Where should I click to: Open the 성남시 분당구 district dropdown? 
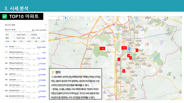[x=23, y=35]
